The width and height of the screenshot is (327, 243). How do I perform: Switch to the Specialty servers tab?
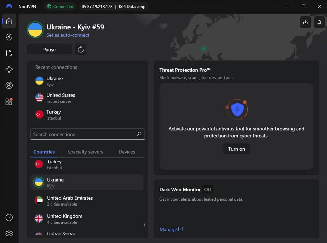[85, 152]
